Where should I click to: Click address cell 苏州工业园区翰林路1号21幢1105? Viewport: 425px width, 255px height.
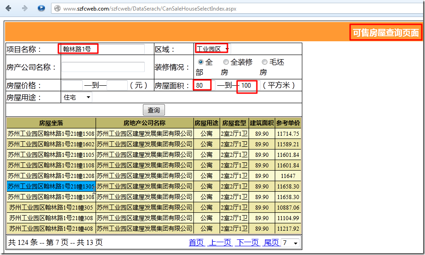pyautogui.click(x=51, y=155)
